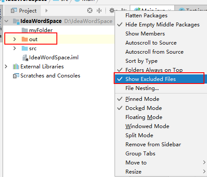
Task: Open File Nesting... dialog
Action: coord(161,88)
